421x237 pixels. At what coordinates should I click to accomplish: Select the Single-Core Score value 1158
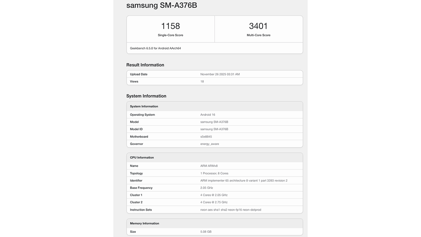tap(171, 26)
